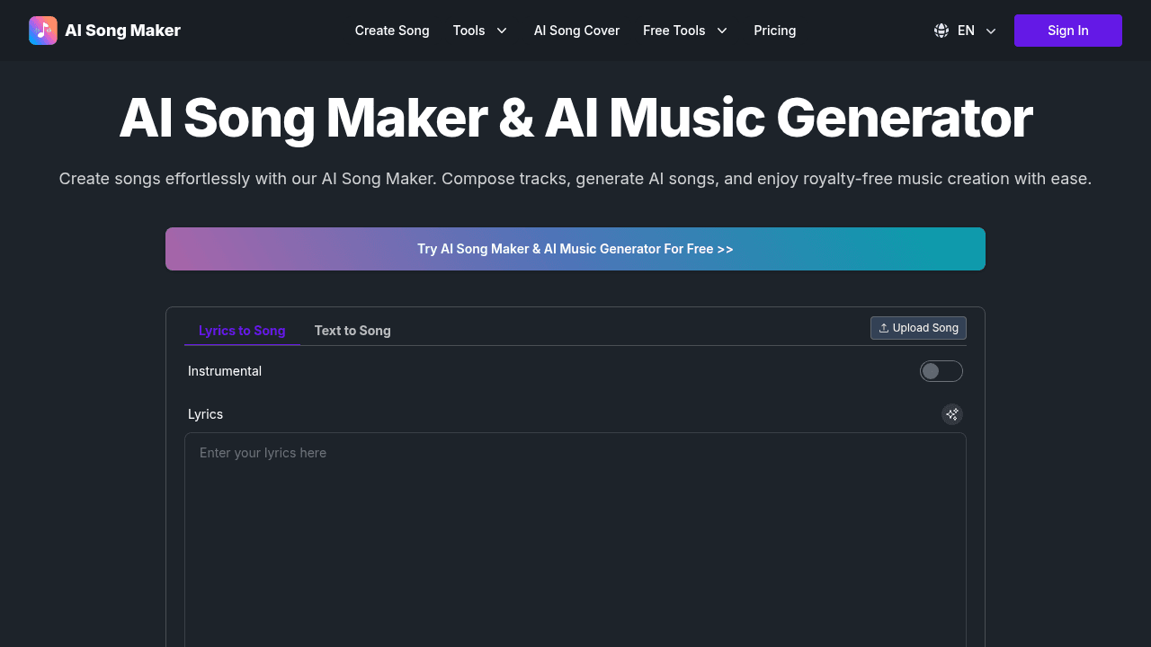Go to AI Song Cover
This screenshot has height=647, width=1151.
576,31
